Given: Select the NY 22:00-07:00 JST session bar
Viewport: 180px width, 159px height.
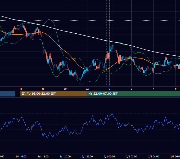Looking at the screenshot, I should (x=133, y=94).
